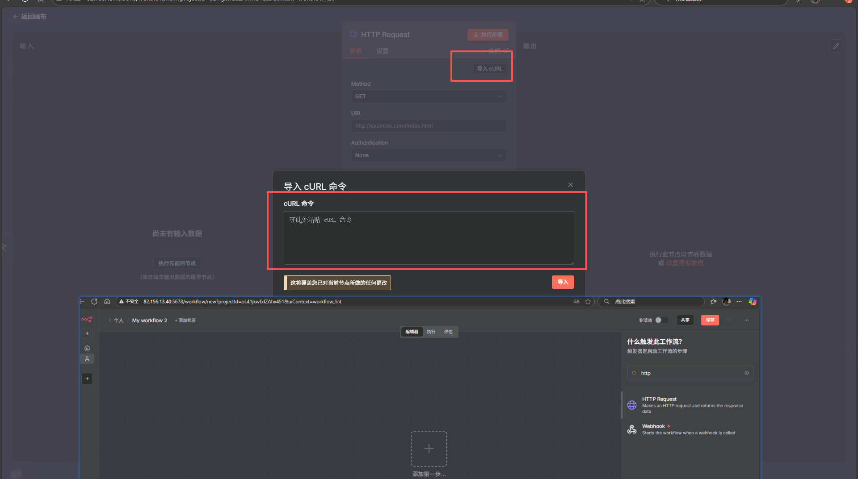
Task: Click the 点此搜索 browser search box
Action: 651,302
